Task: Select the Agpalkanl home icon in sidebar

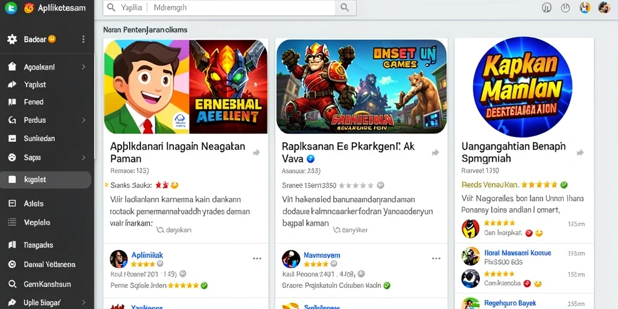Action: (12, 67)
